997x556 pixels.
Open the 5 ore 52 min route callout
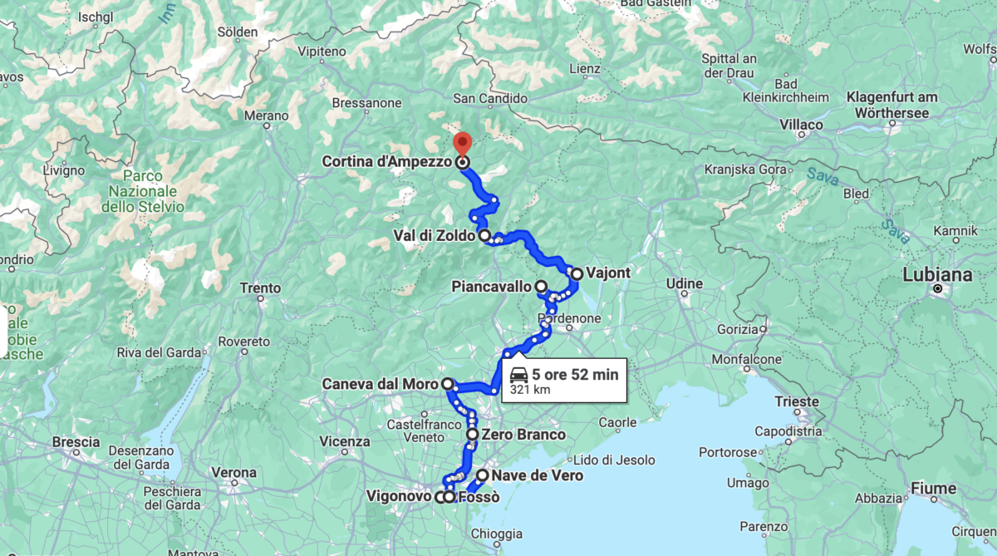pyautogui.click(x=564, y=380)
